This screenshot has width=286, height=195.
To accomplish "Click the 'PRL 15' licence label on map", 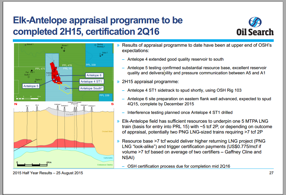I will click(x=67, y=69).
